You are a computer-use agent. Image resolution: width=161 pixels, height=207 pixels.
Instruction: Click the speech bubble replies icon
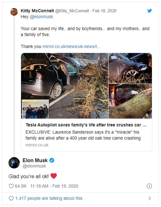[x=11, y=198]
